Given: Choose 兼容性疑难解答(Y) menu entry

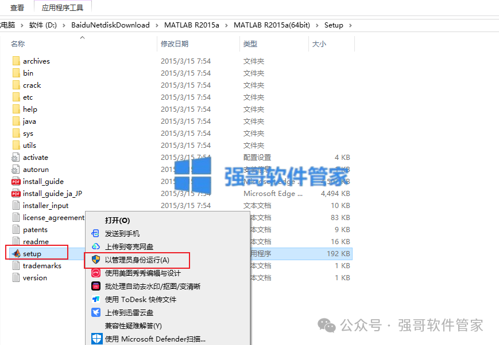Looking at the screenshot, I should tap(133, 326).
